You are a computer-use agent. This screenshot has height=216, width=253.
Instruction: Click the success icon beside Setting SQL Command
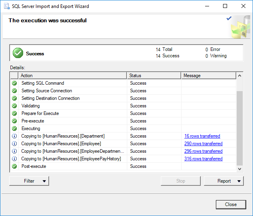point(14,83)
